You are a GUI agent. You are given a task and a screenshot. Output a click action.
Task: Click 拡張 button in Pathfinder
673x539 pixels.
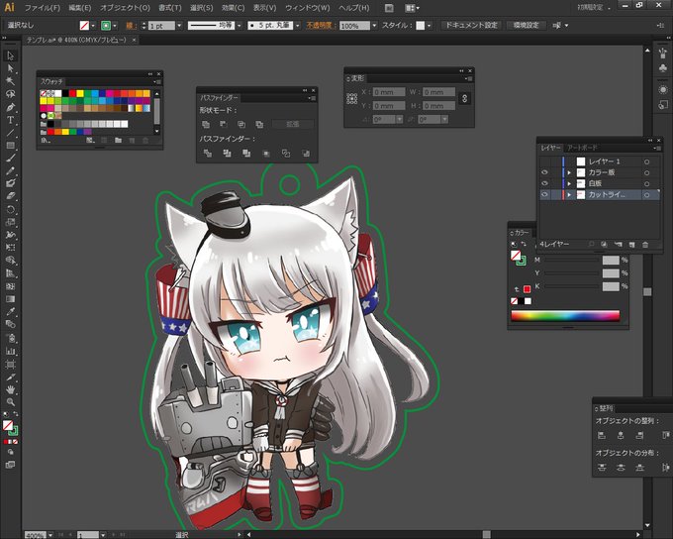[x=293, y=124]
